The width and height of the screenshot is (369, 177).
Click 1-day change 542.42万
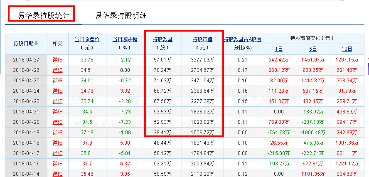click(279, 60)
